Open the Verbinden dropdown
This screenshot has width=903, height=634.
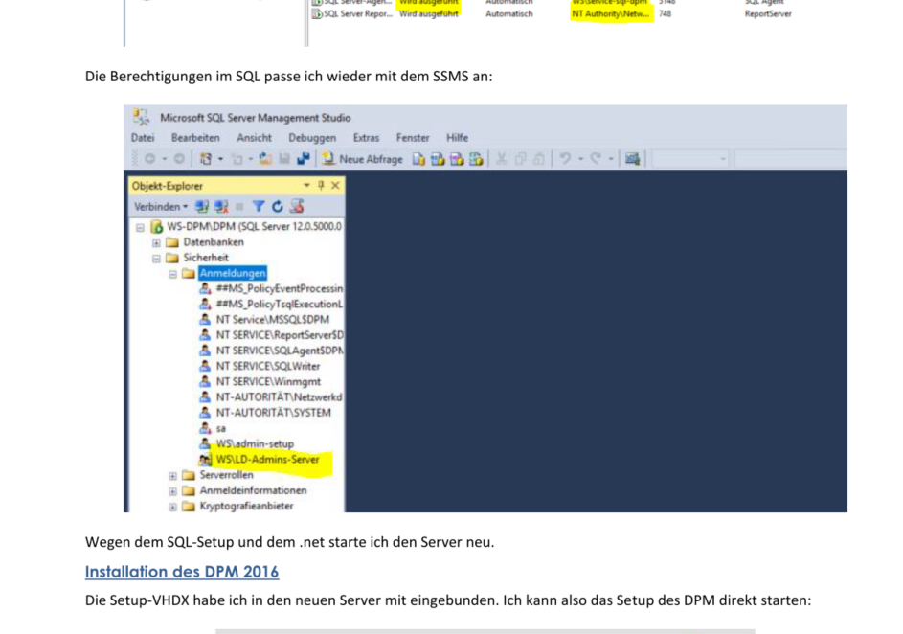[x=161, y=206]
